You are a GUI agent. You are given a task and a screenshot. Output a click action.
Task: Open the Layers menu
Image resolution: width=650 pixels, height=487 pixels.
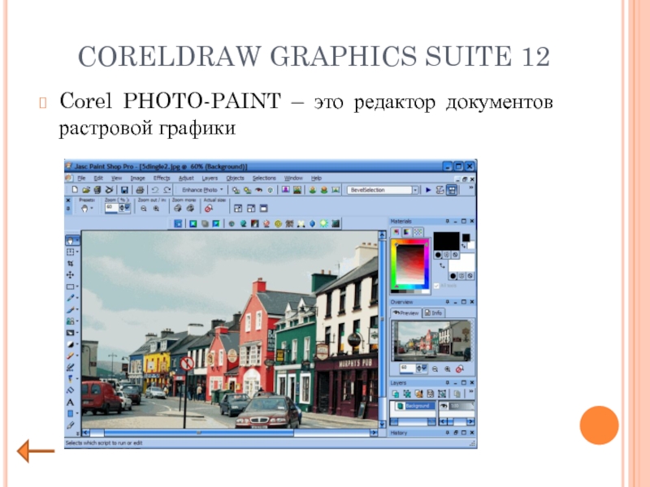pyautogui.click(x=210, y=178)
